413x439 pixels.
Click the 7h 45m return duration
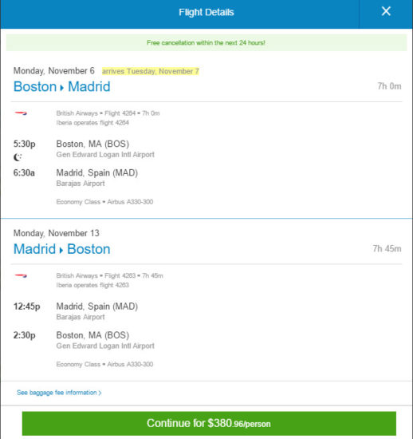387,248
